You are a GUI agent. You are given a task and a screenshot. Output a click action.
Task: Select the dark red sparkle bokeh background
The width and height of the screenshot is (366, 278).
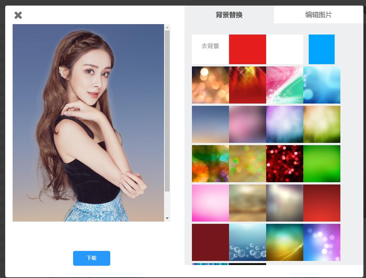(x=285, y=164)
